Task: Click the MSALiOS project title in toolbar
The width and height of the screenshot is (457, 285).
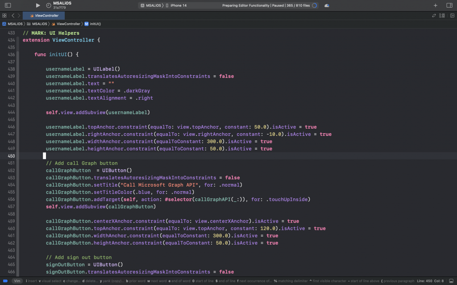Action: (62, 3)
